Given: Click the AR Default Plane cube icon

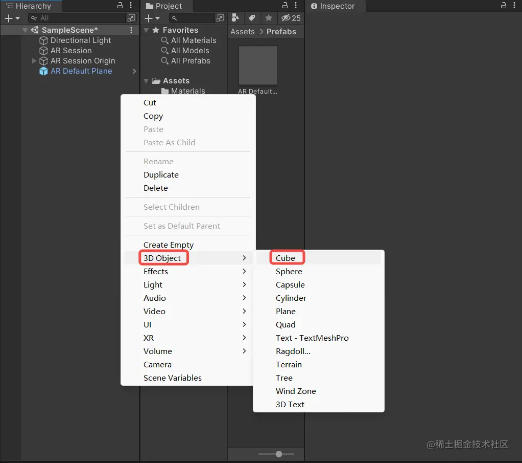Looking at the screenshot, I should point(43,71).
